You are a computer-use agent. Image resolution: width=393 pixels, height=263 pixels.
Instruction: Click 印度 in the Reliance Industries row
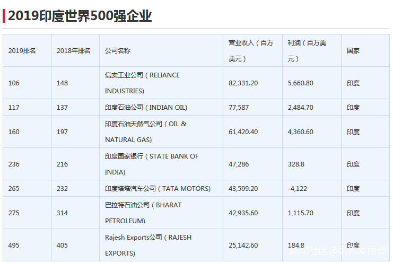pyautogui.click(x=353, y=83)
